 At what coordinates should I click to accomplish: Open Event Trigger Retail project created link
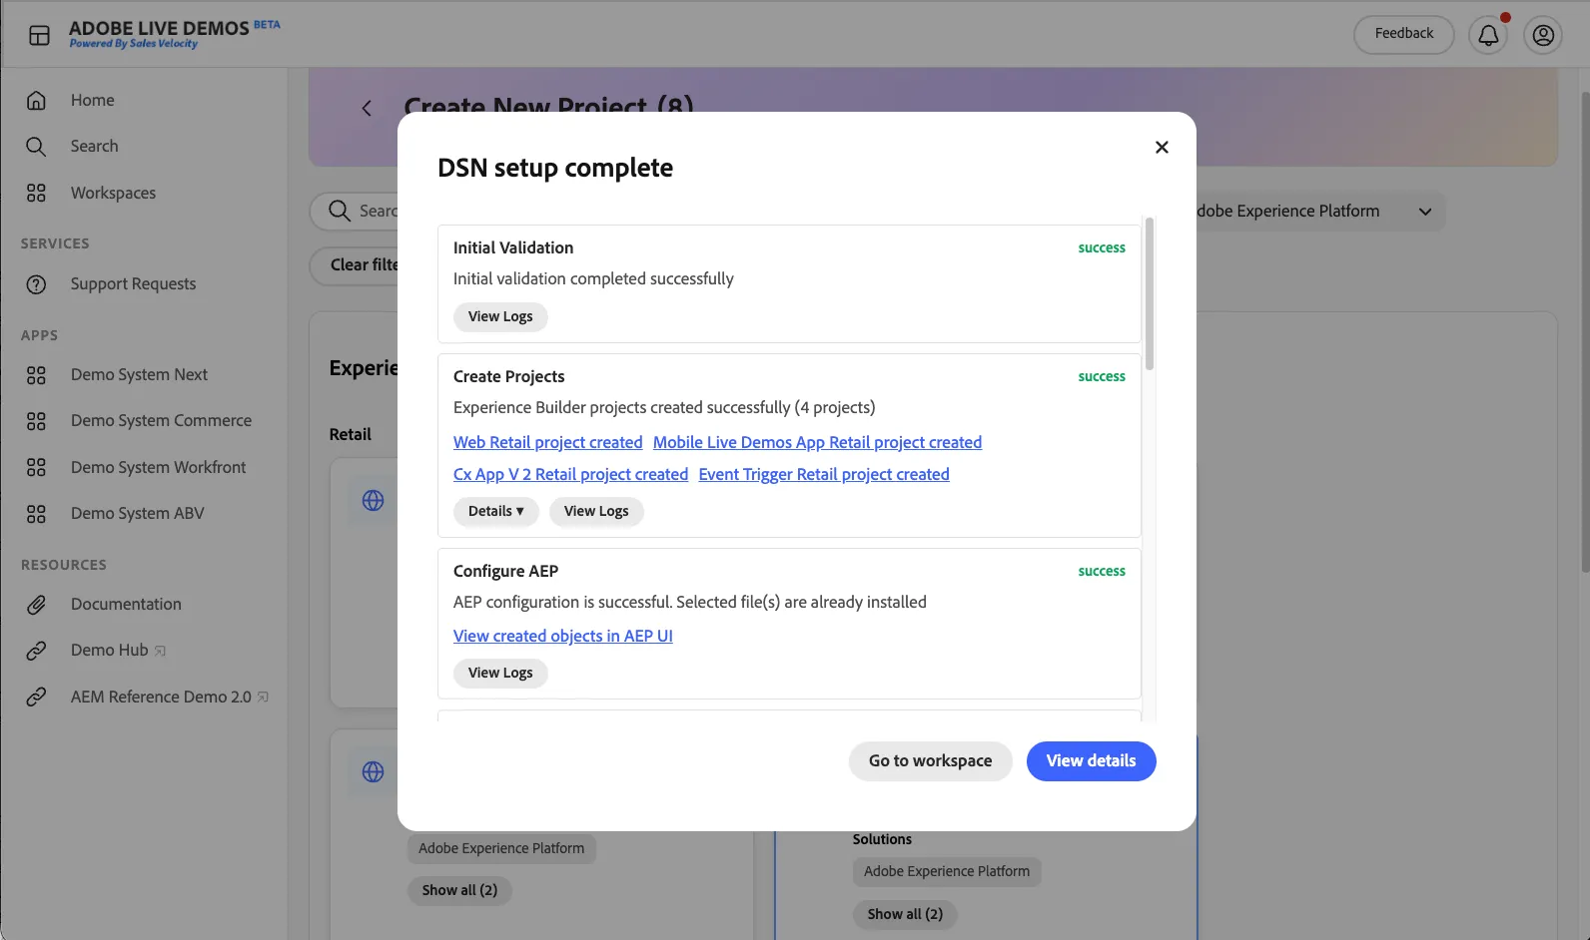pyautogui.click(x=824, y=474)
